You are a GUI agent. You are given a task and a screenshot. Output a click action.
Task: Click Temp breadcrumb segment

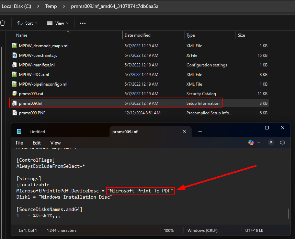click(51, 6)
